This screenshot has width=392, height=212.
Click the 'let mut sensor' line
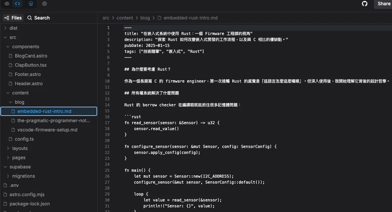(184, 176)
